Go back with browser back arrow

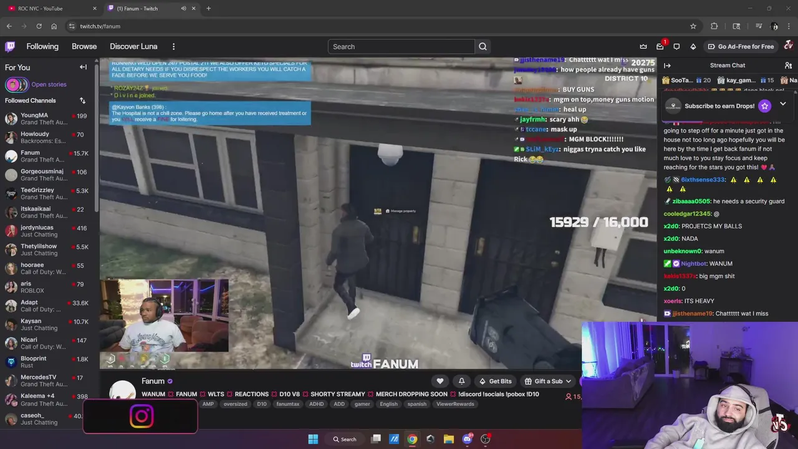tap(9, 26)
